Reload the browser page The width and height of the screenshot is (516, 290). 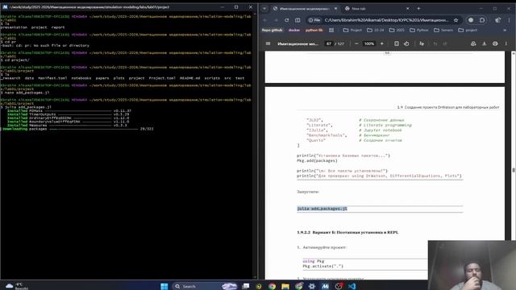pos(287,20)
